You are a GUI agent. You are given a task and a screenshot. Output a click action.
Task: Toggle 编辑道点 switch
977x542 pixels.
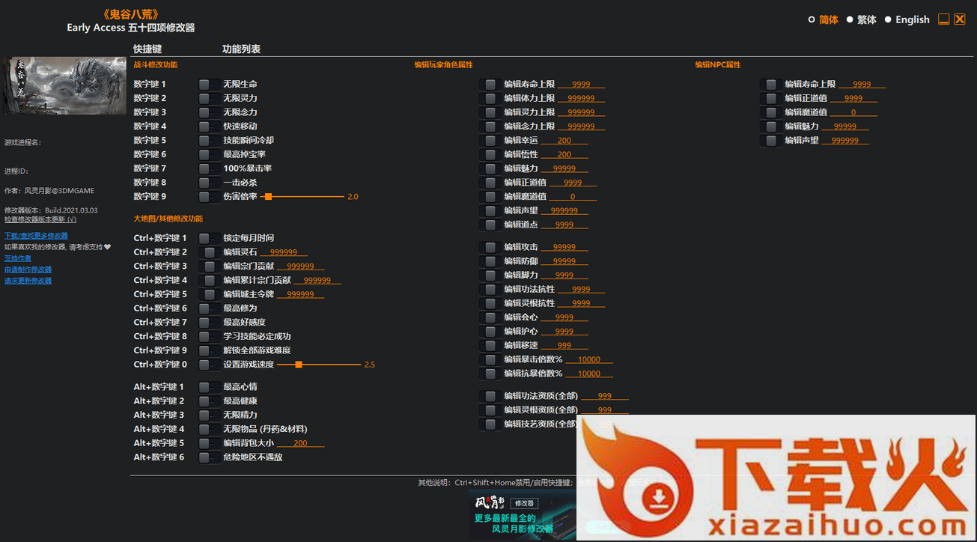(490, 225)
